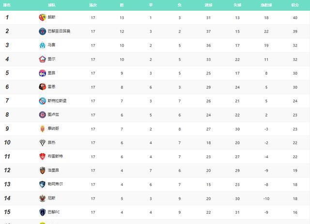This screenshot has width=310, height=224.
Task: Click the 净胜球 goal difference header
Action: point(266,5)
